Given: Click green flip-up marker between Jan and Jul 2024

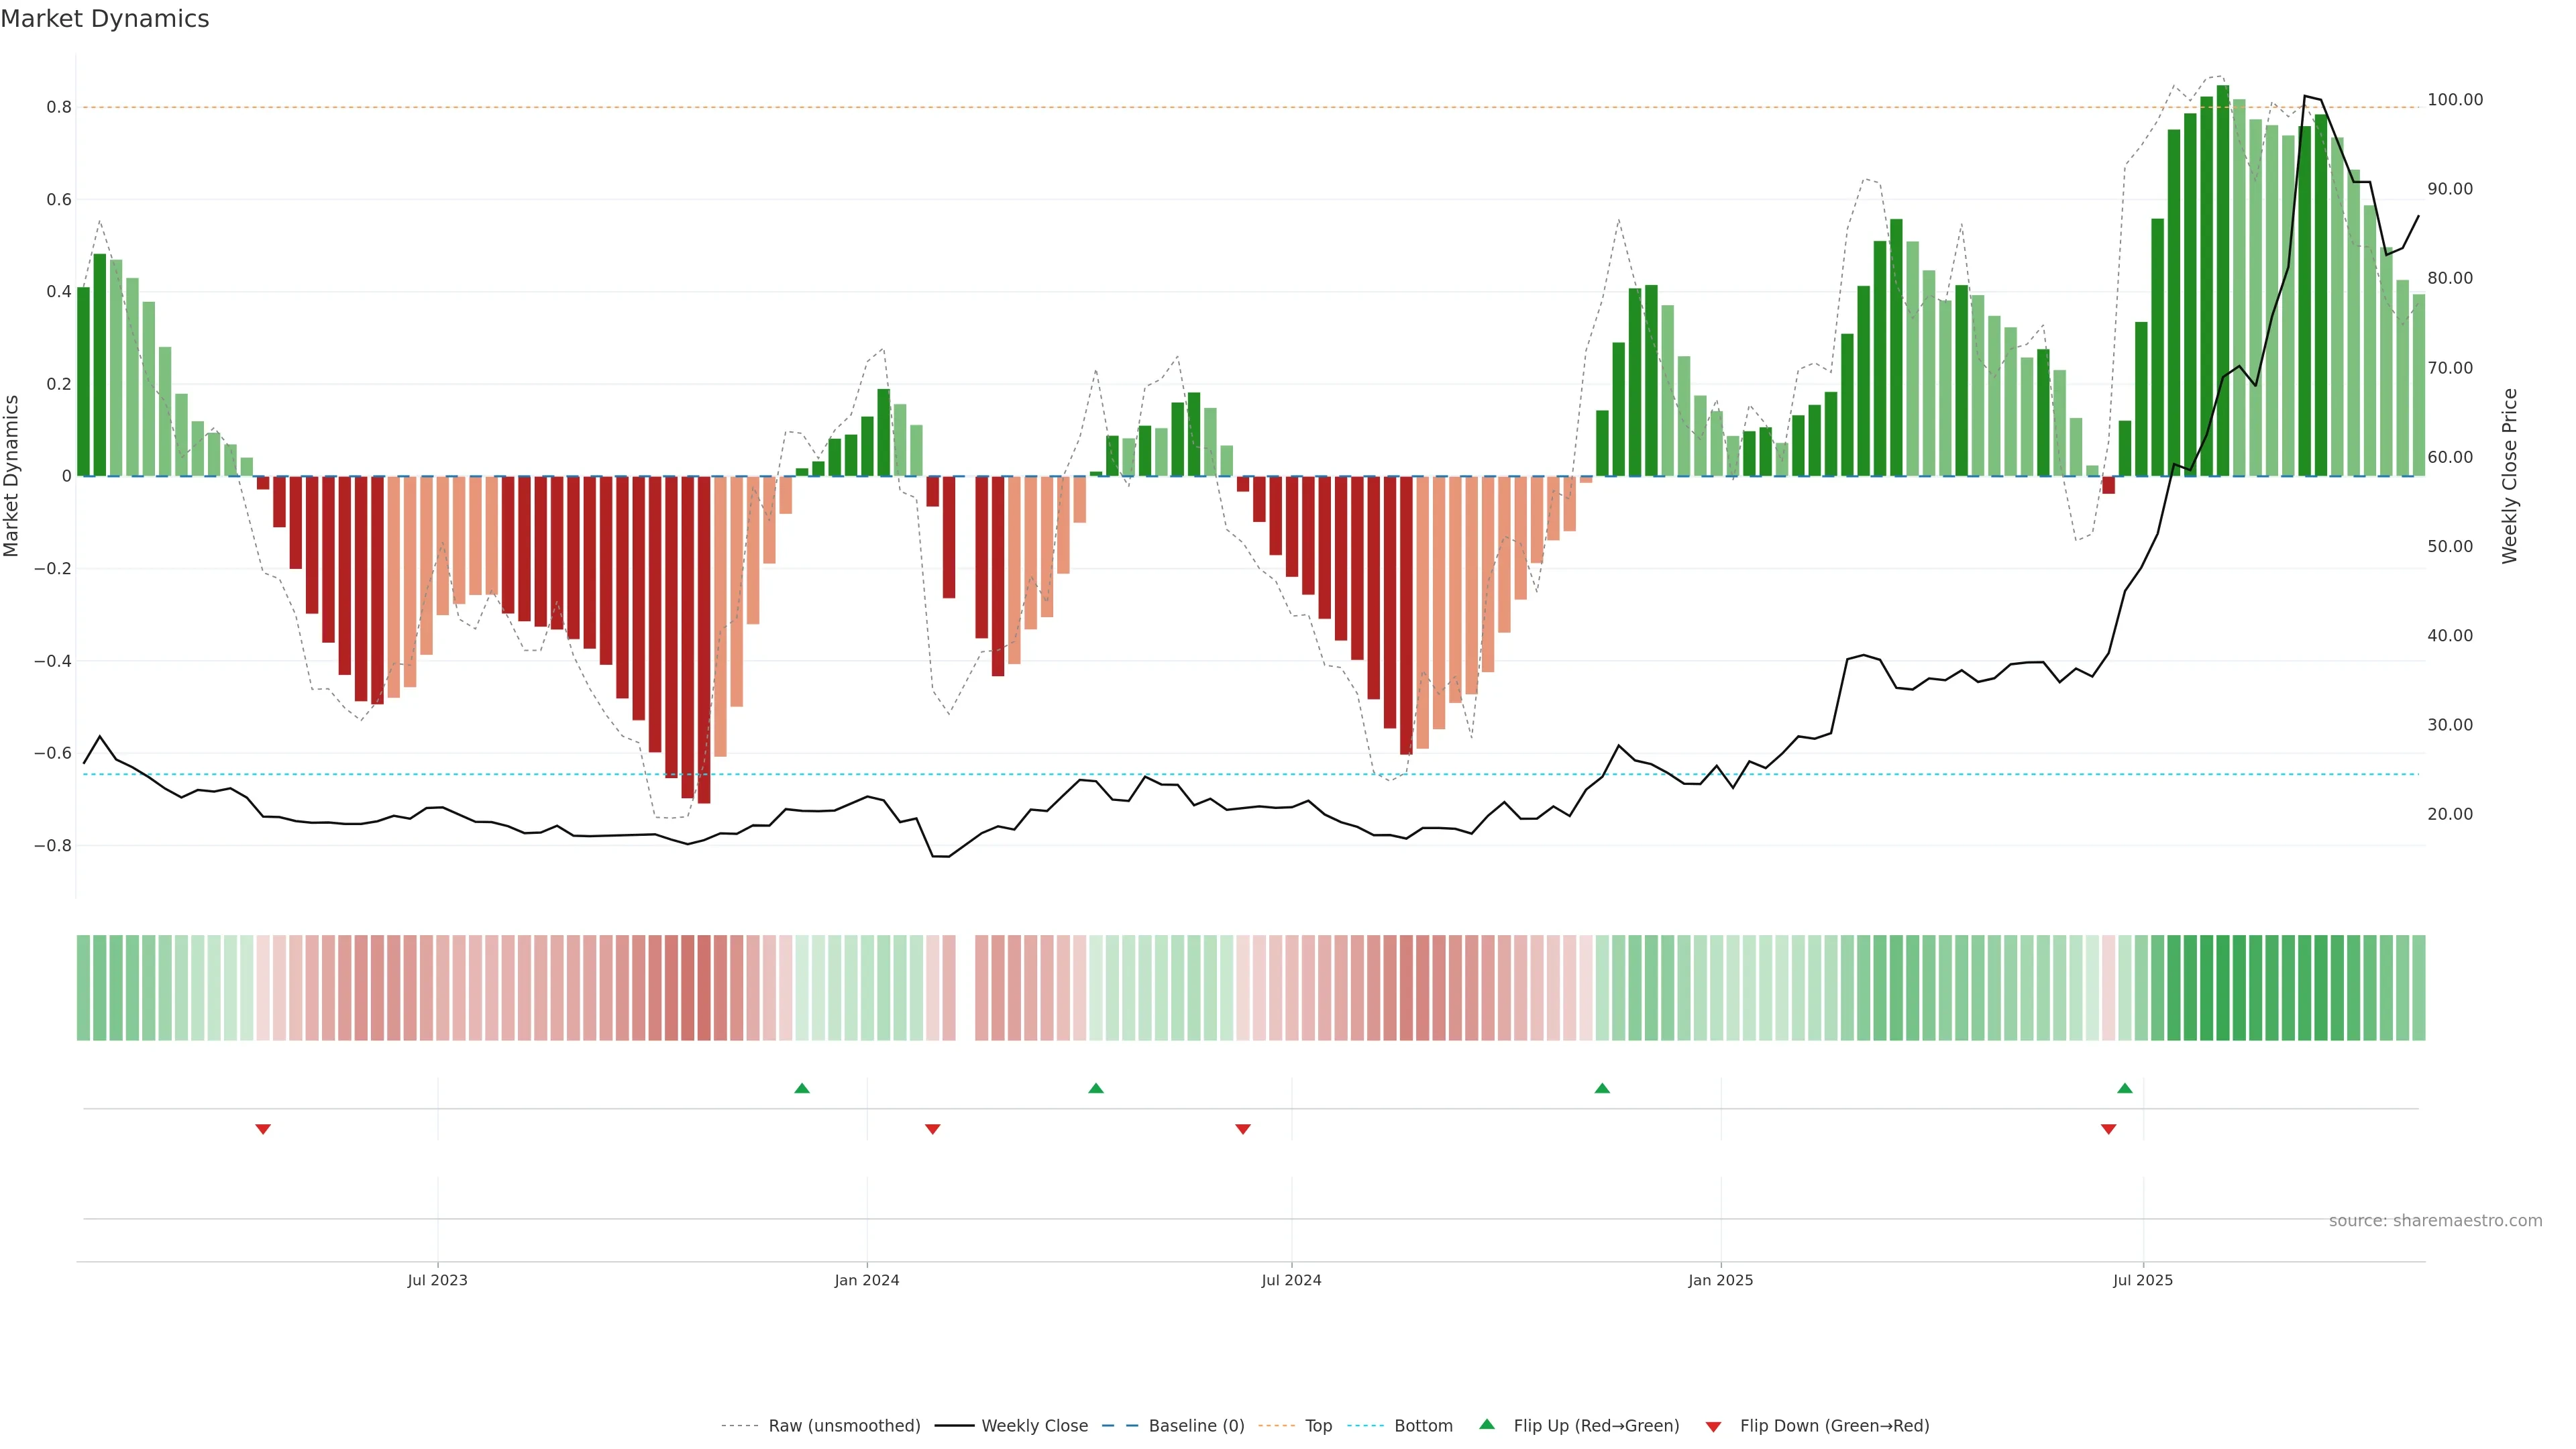Looking at the screenshot, I should pos(1096,1088).
